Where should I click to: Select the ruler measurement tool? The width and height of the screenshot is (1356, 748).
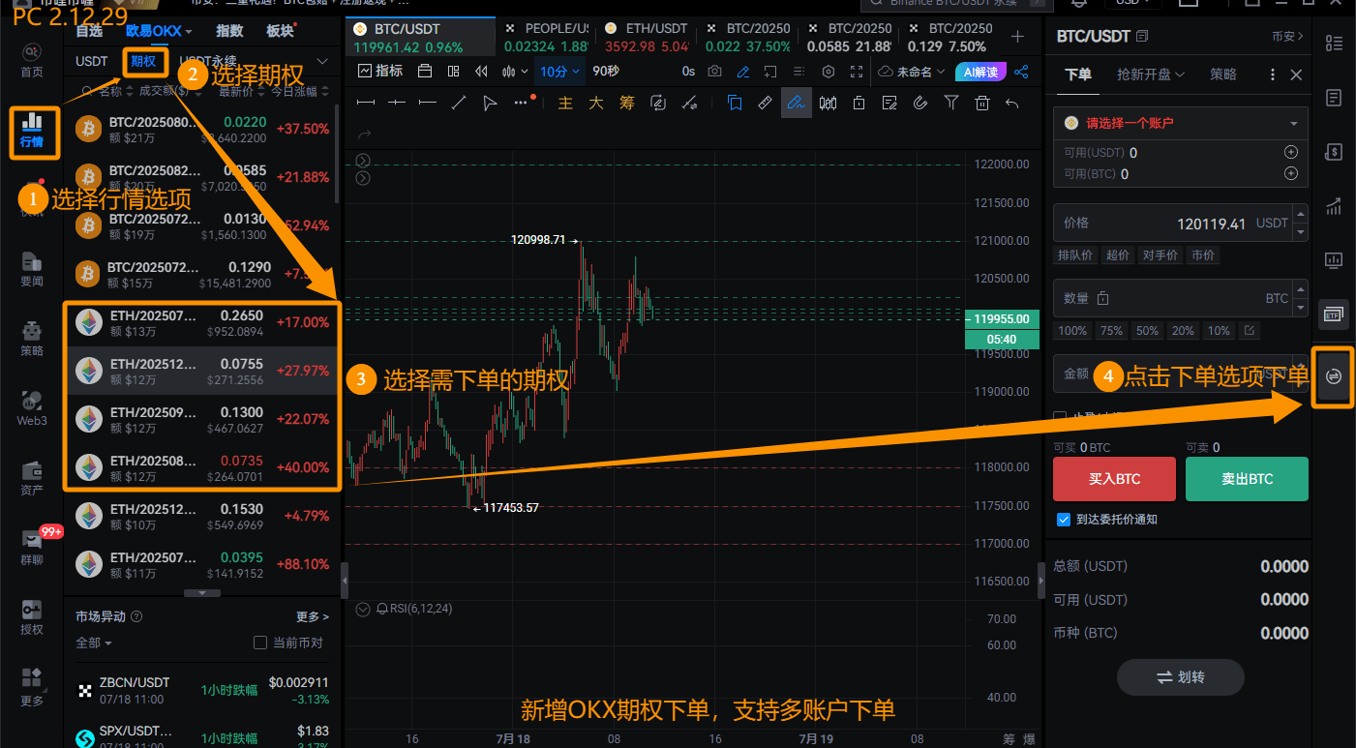point(765,102)
